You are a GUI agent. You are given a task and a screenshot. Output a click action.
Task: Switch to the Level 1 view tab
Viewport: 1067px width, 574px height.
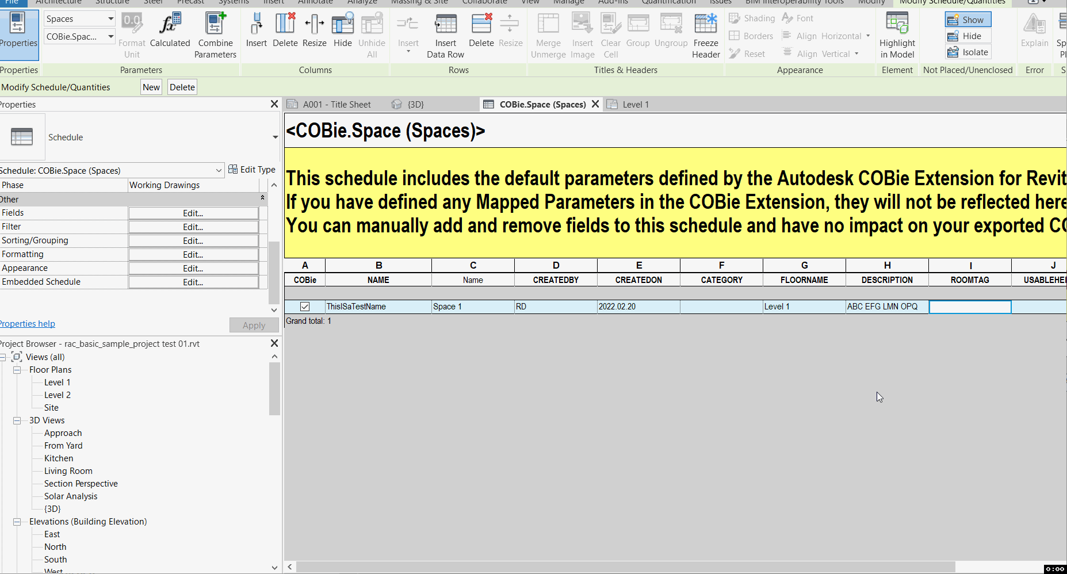[x=636, y=104]
